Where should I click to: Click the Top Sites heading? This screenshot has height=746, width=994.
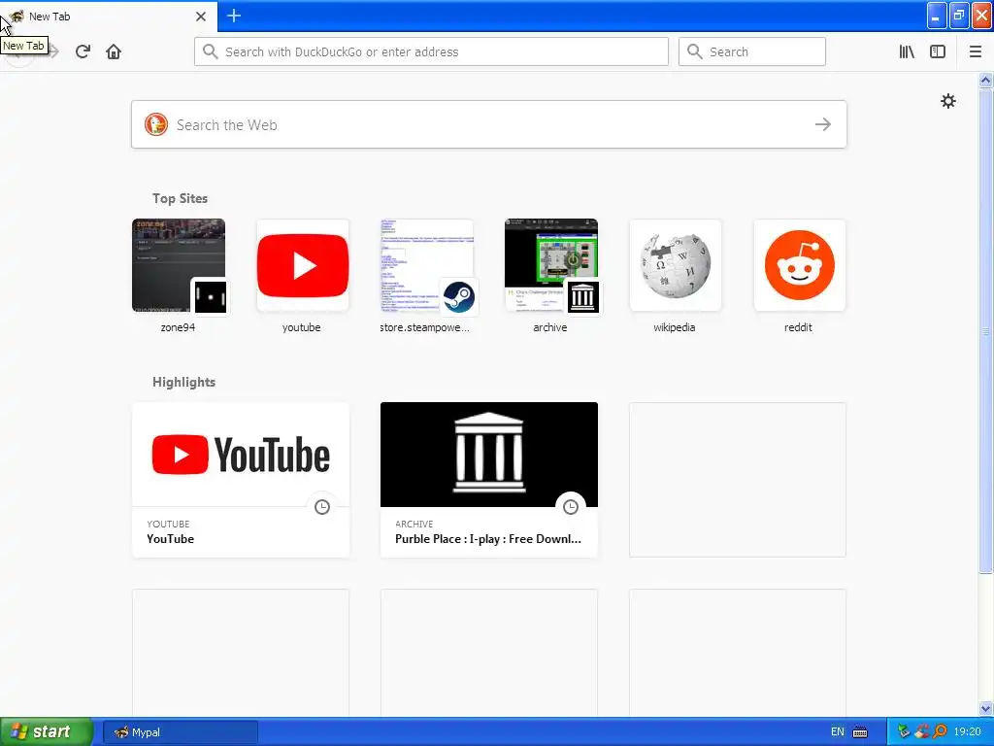point(180,198)
